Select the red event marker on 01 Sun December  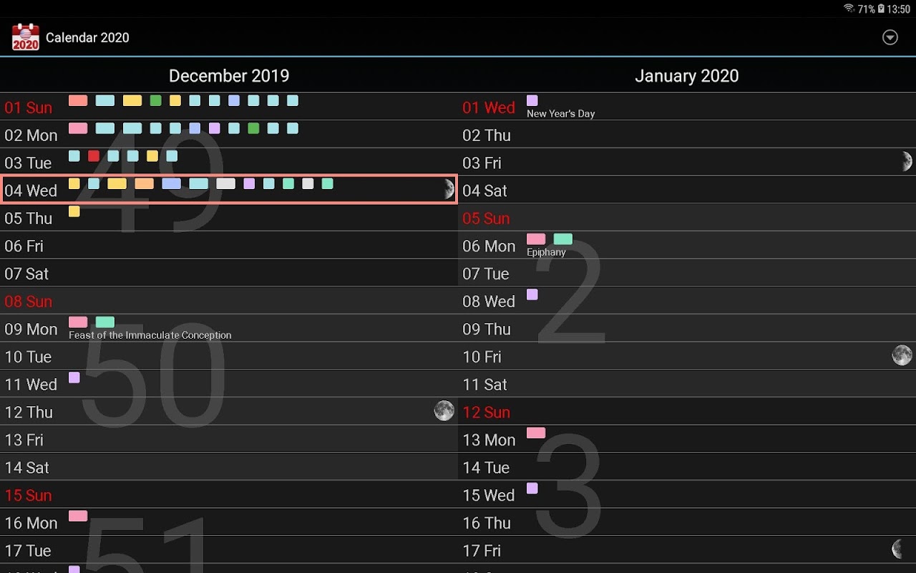tap(78, 100)
